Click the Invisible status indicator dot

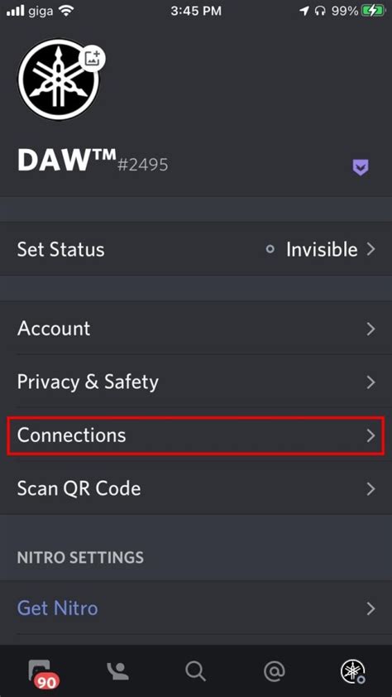pos(270,249)
